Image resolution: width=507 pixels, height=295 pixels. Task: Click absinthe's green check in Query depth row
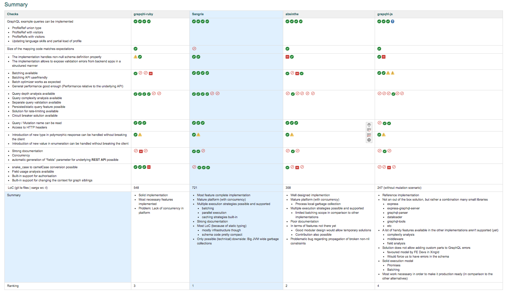[x=293, y=94]
